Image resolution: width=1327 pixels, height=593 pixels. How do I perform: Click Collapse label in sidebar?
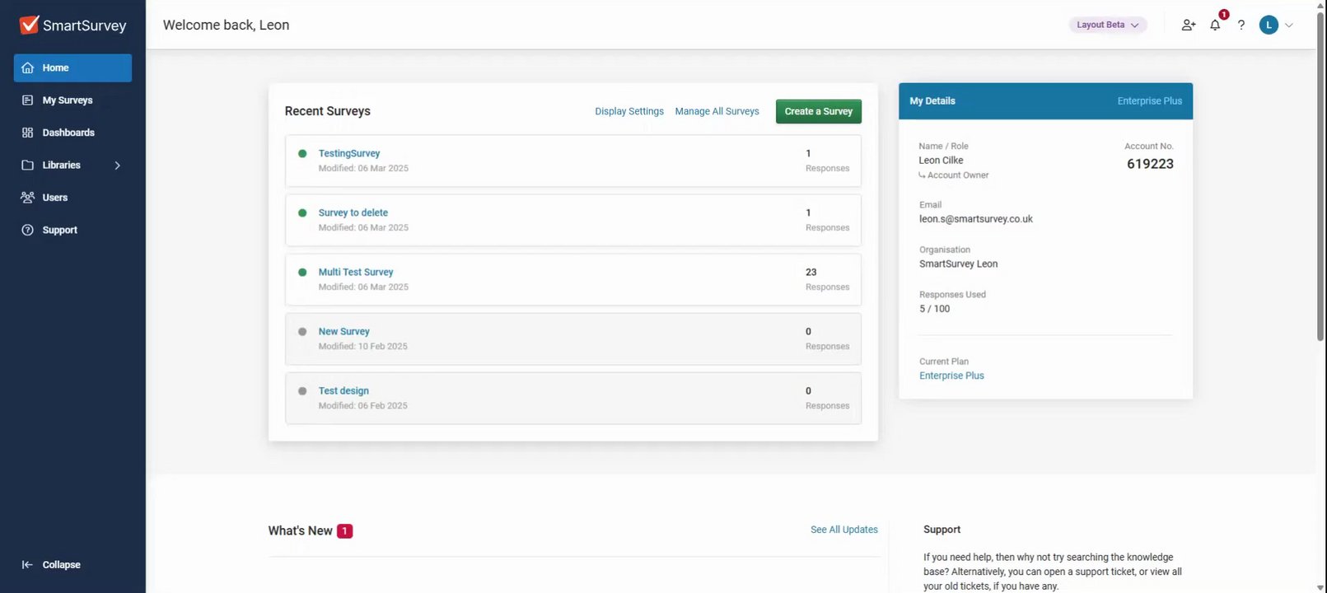click(x=62, y=565)
